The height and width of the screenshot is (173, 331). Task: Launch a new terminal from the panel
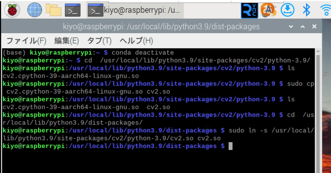click(73, 10)
